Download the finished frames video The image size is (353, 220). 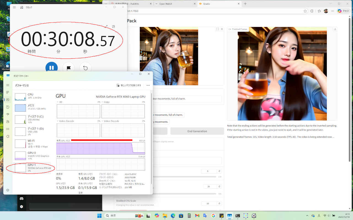pos(335,29)
